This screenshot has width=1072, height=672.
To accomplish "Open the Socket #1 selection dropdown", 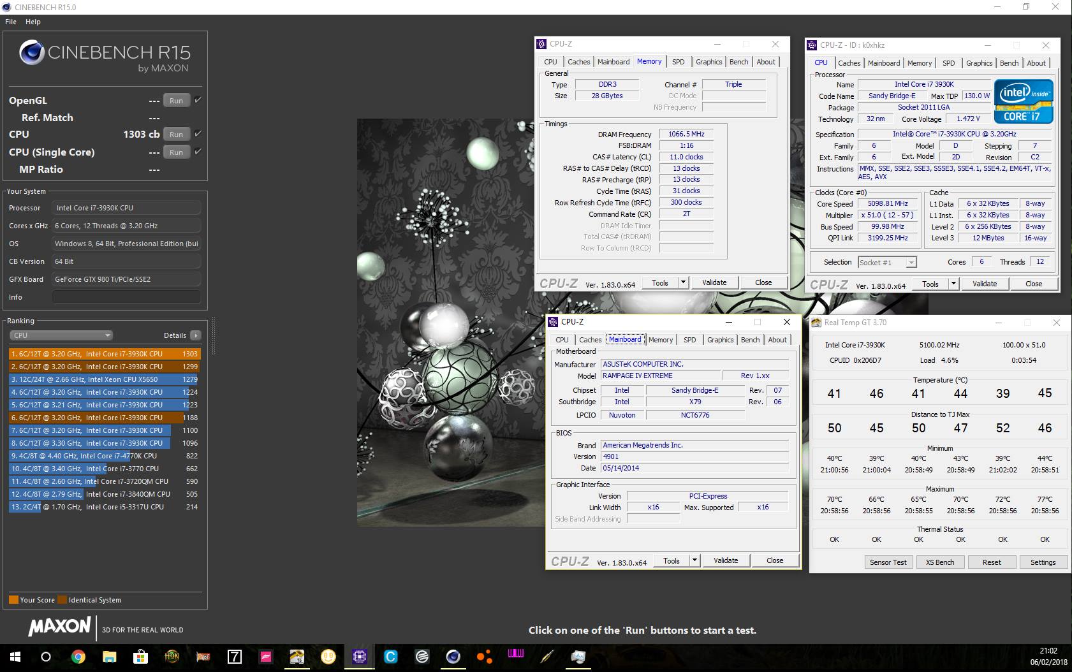I will [887, 262].
